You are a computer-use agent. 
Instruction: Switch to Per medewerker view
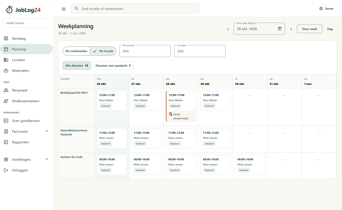click(76, 51)
